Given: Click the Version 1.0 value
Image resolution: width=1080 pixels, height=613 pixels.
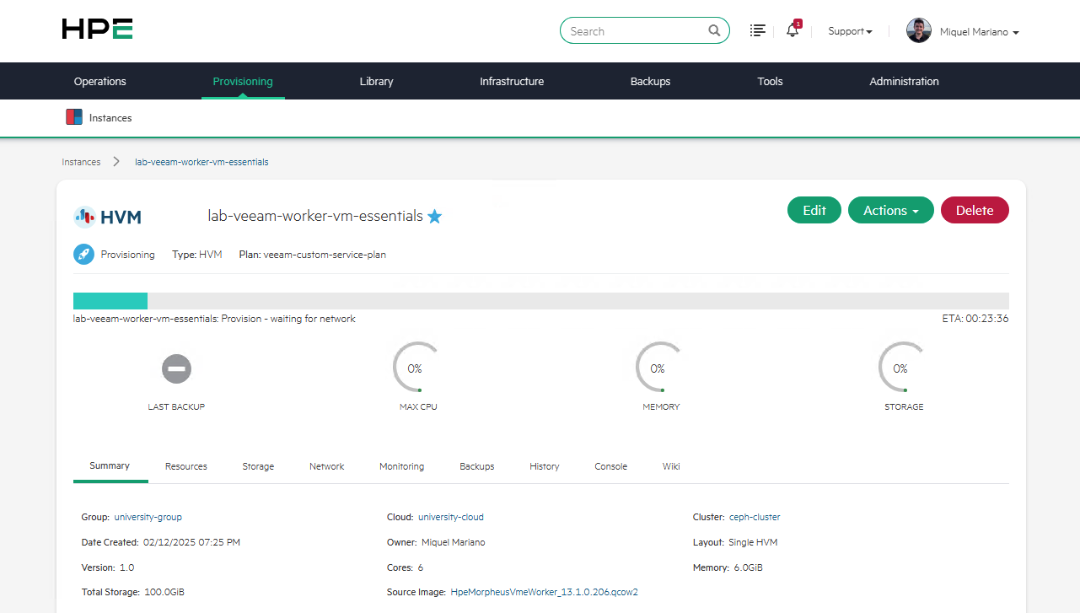Looking at the screenshot, I should pyautogui.click(x=126, y=567).
